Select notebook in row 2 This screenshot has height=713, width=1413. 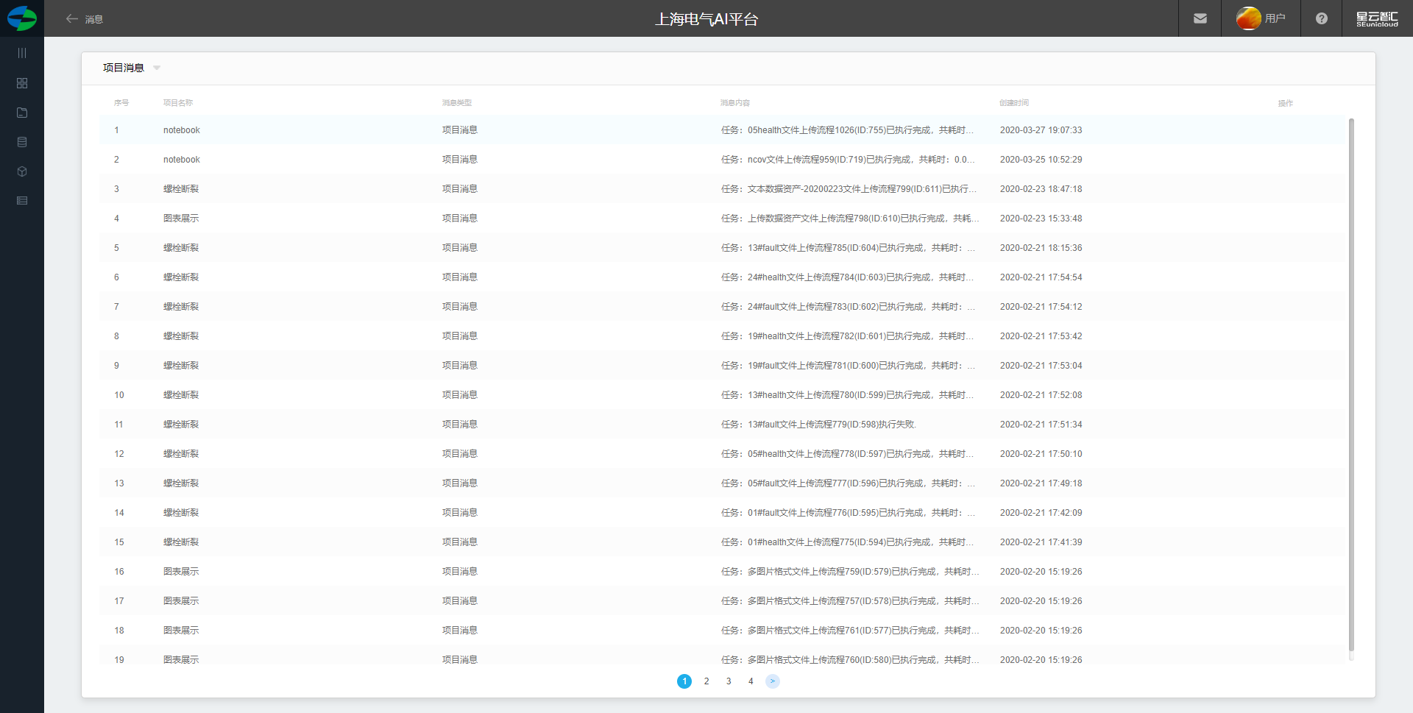182,160
